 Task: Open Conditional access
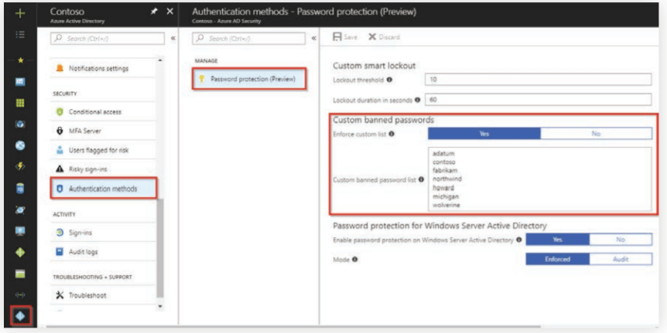(x=102, y=112)
